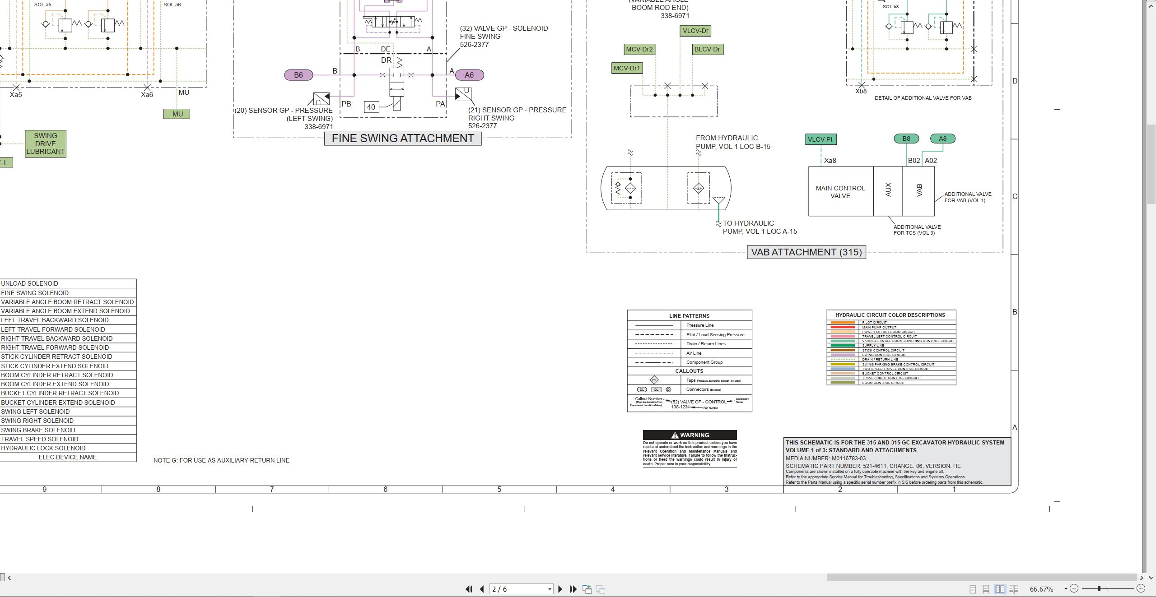Open the zoom percentage dropdown
The height and width of the screenshot is (597, 1156).
(x=1066, y=588)
